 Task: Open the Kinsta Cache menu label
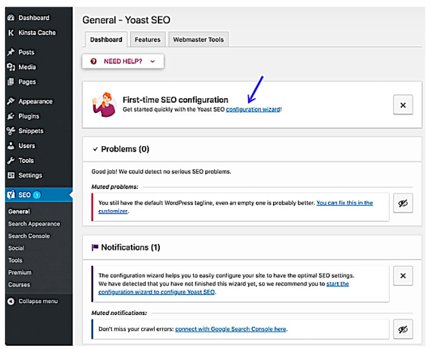[37, 33]
